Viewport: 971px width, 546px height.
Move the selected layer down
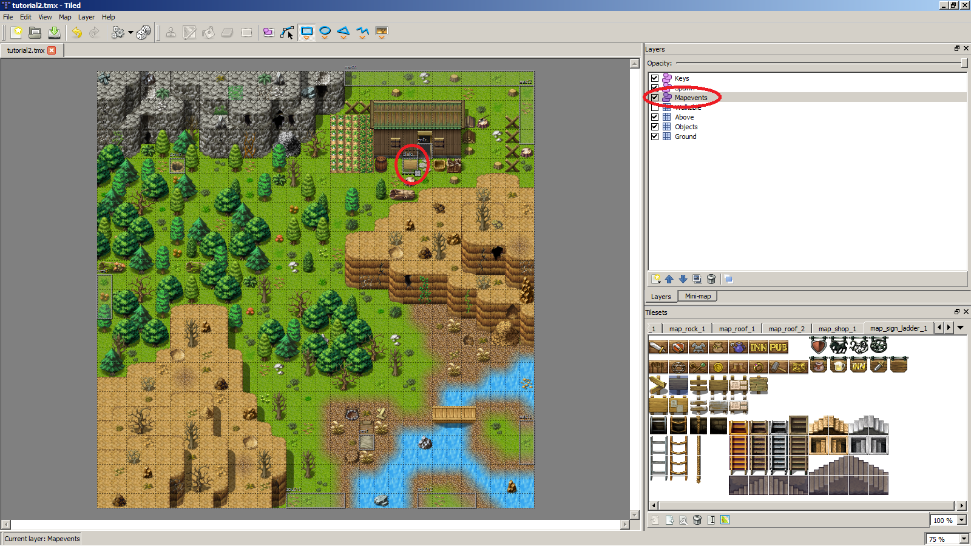coord(683,279)
